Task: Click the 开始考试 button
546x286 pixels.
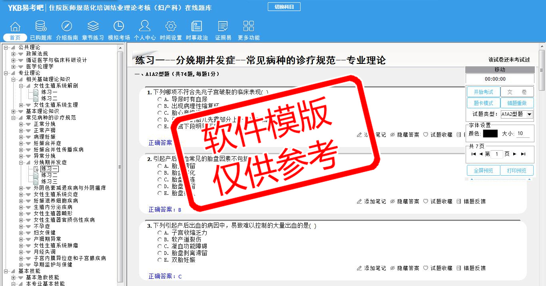Action: (x=483, y=92)
